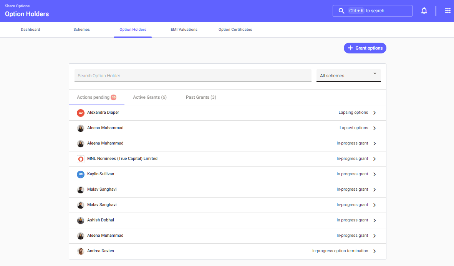Expand Andrea Davies' in-progress option termination
The height and width of the screenshot is (266, 454).
click(374, 251)
